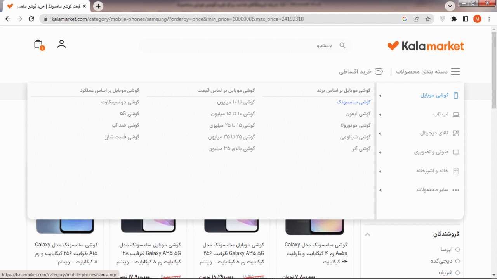
Task: Open the hamburger menu icon for product categories
Action: 455,72
